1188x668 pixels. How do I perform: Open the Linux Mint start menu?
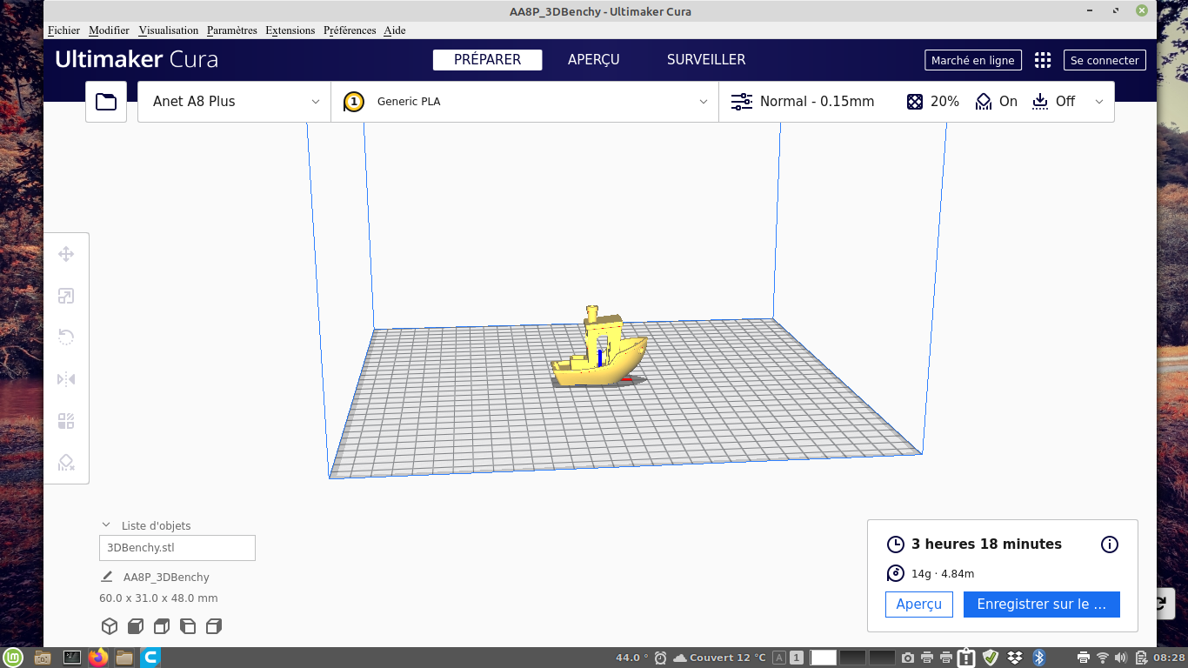coord(12,658)
